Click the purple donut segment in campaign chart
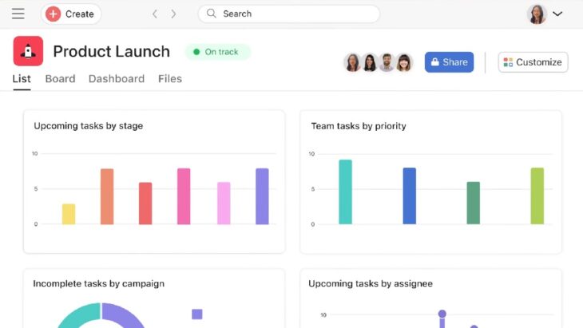The image size is (583, 328). 122,316
